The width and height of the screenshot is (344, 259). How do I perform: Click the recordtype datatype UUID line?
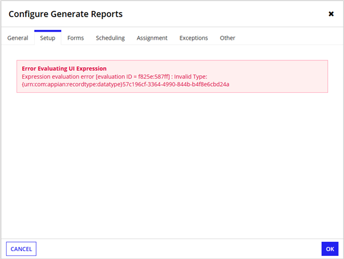coord(125,84)
